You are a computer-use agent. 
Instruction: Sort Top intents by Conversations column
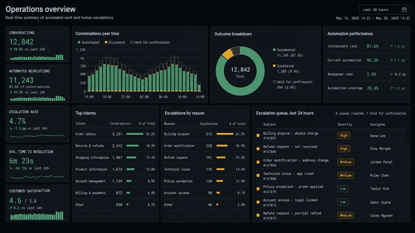click(x=120, y=124)
